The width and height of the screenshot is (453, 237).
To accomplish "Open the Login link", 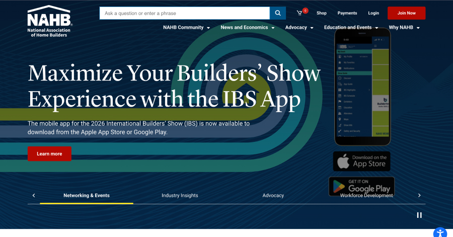I will pos(373,13).
